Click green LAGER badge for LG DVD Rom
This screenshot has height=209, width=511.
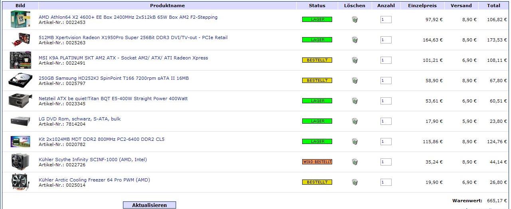317,121
